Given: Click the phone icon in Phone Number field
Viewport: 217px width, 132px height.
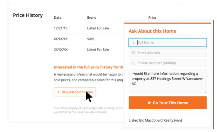Looking at the screenshot, I should click(133, 63).
